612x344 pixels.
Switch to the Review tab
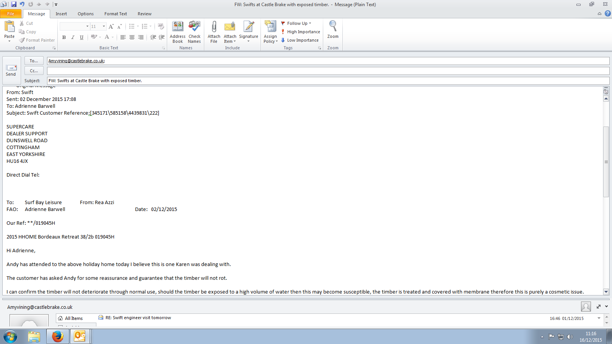tap(145, 14)
